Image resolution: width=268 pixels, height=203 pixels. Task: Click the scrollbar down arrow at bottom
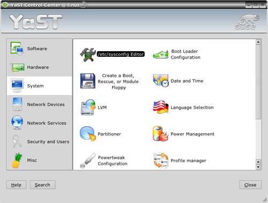coord(258,167)
